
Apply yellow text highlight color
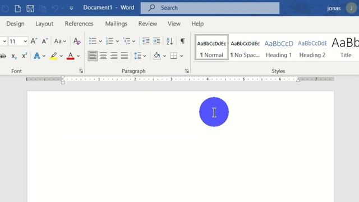coord(54,56)
